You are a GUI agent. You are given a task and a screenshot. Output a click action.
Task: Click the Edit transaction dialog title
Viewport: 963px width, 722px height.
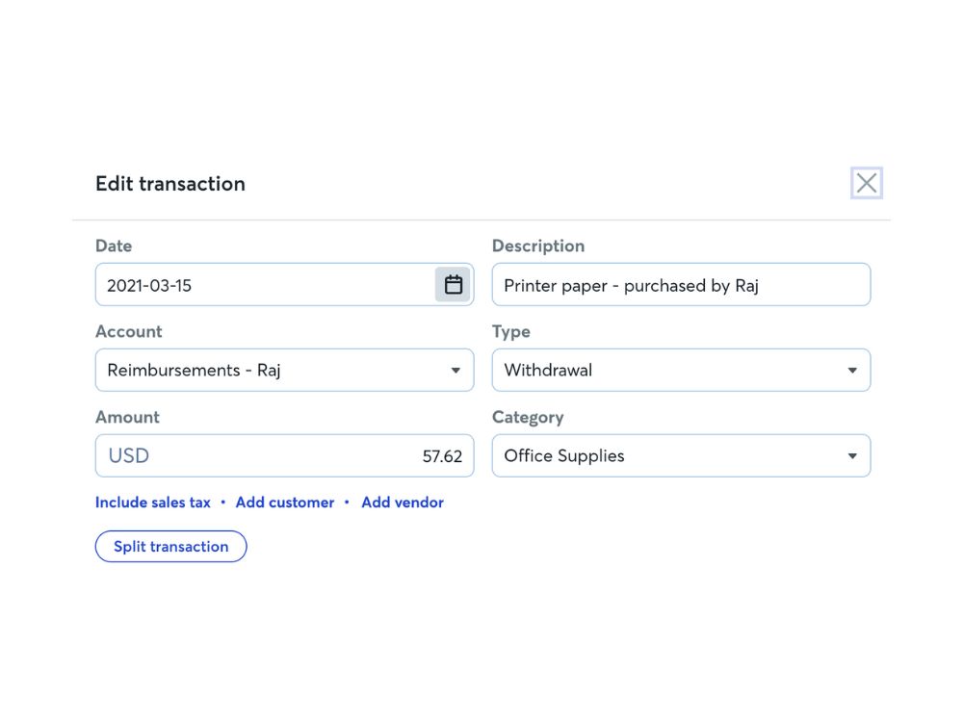(x=170, y=184)
